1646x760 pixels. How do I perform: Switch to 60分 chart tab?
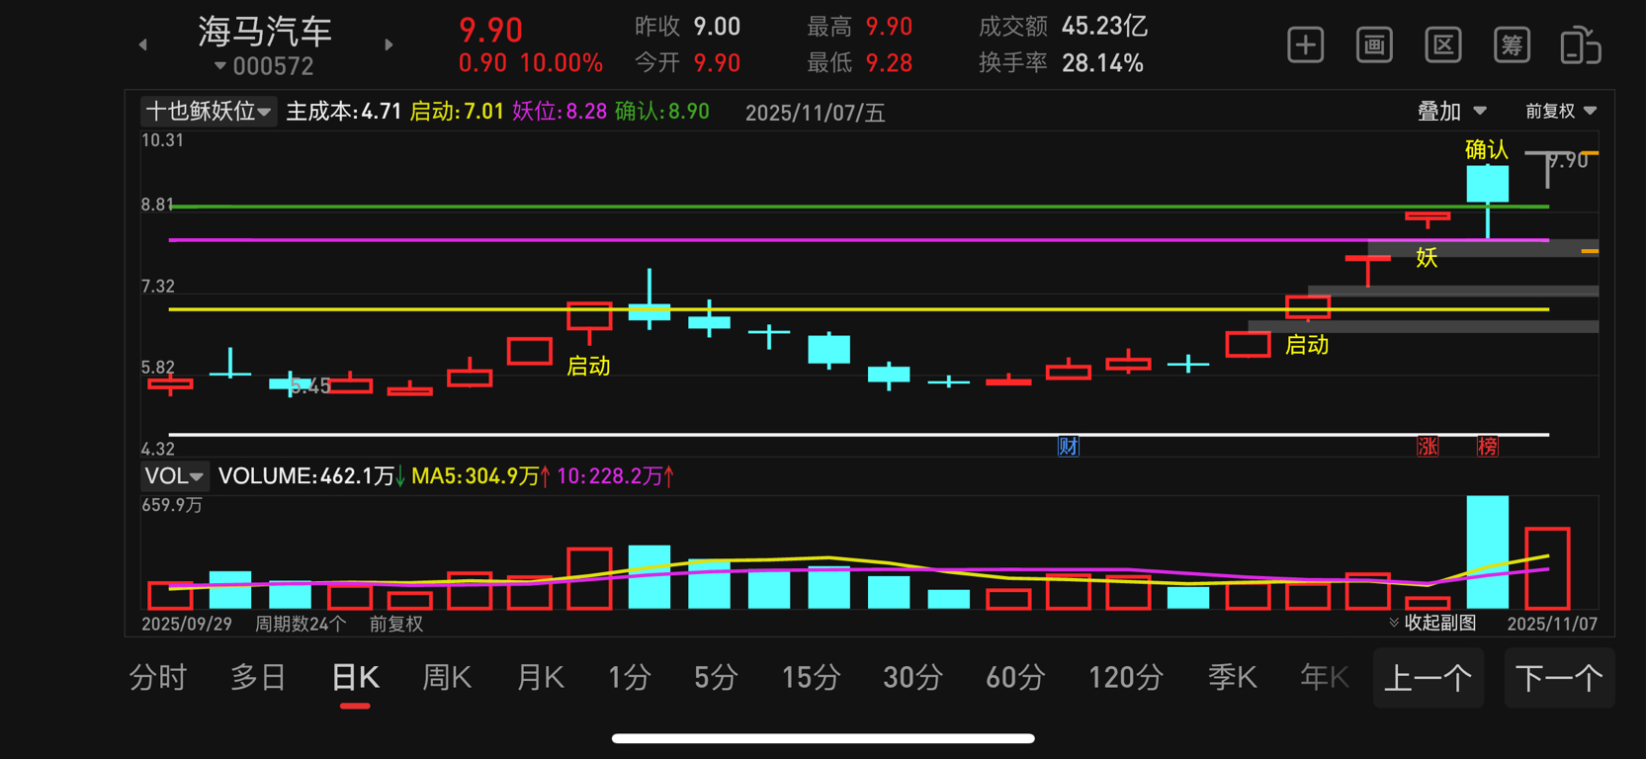click(x=1015, y=678)
